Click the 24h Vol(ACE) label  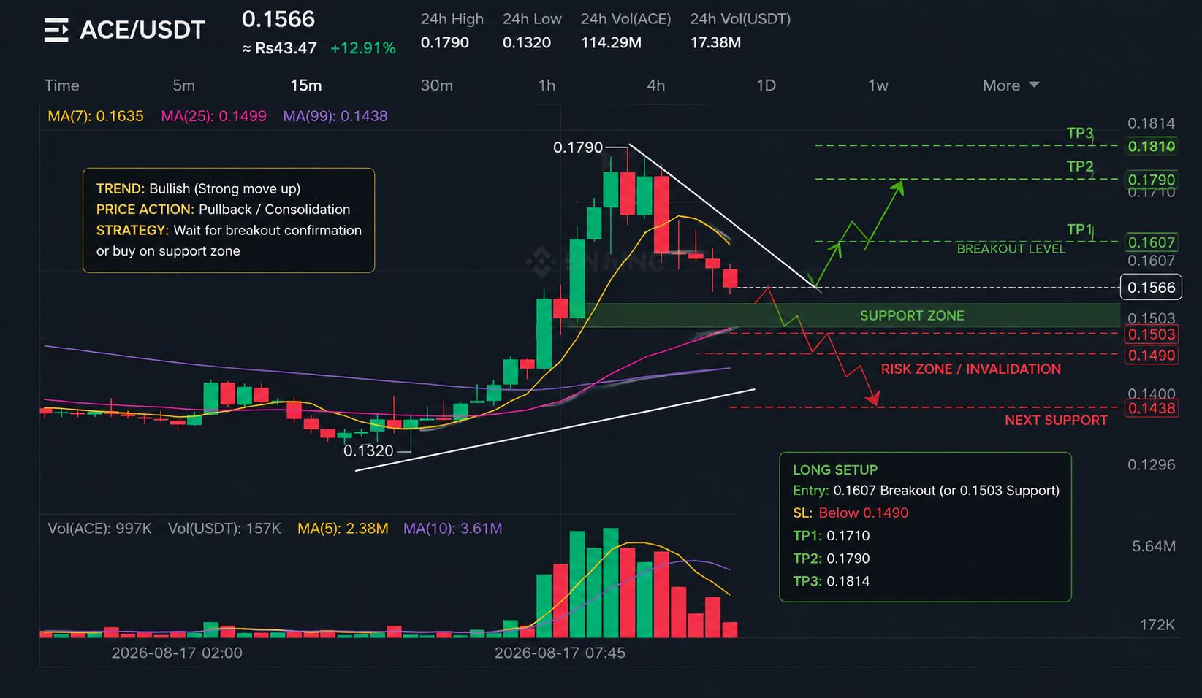625,19
